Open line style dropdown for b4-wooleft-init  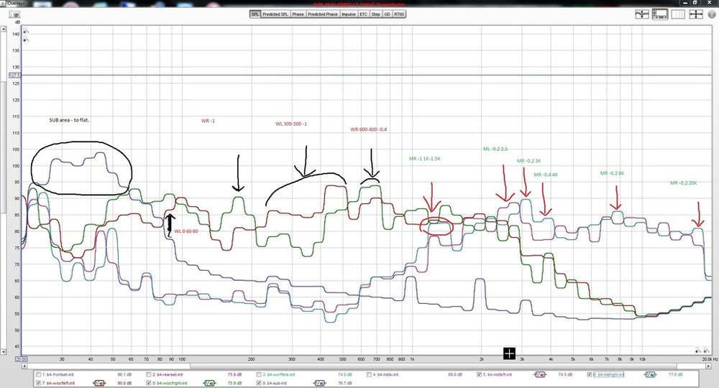(x=100, y=383)
